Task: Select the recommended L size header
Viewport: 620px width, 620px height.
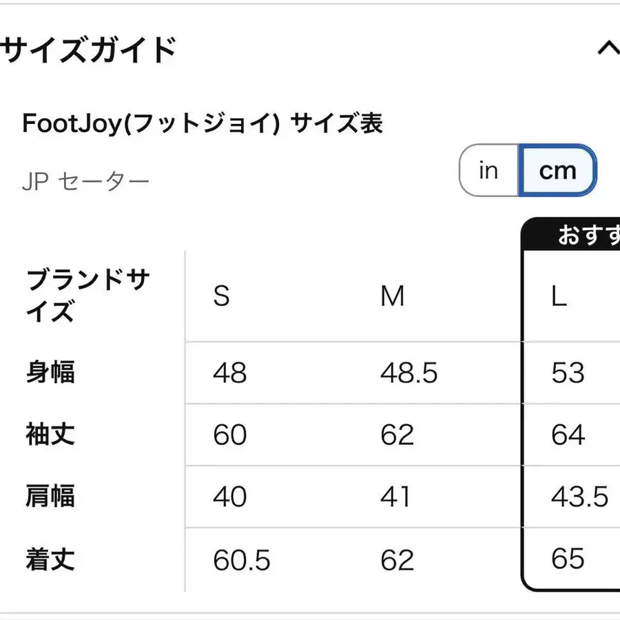Action: click(559, 296)
